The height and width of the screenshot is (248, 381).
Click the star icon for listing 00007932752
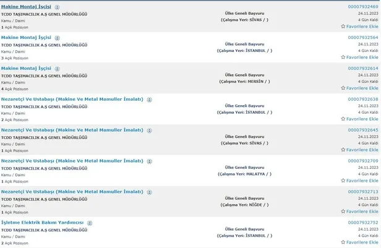tap(343, 242)
